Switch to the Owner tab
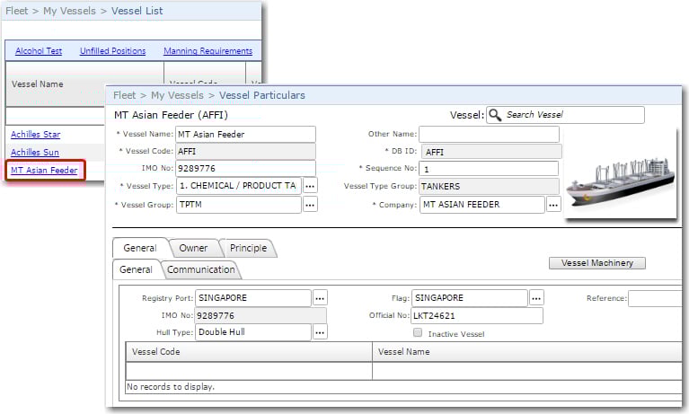The image size is (689, 414). pos(193,248)
